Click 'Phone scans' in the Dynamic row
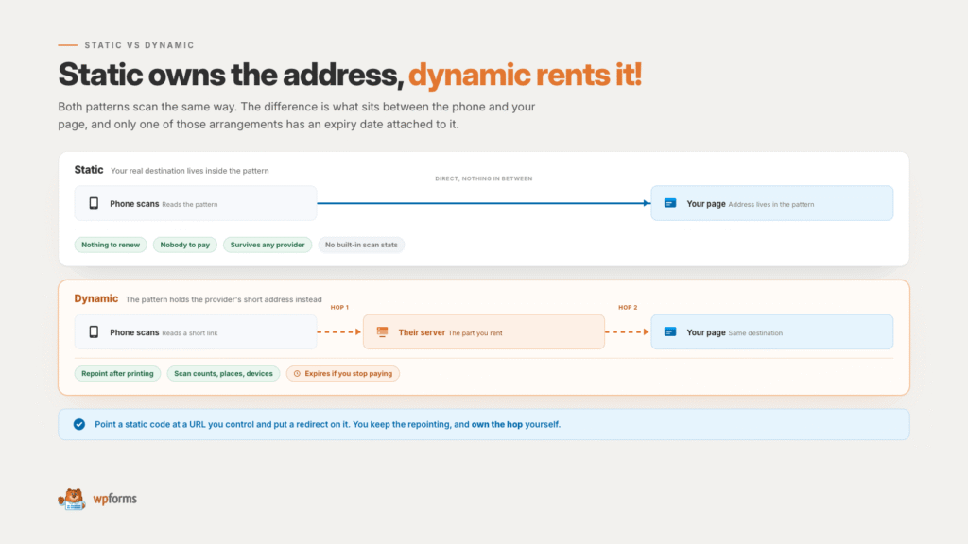The image size is (968, 544). (x=134, y=332)
